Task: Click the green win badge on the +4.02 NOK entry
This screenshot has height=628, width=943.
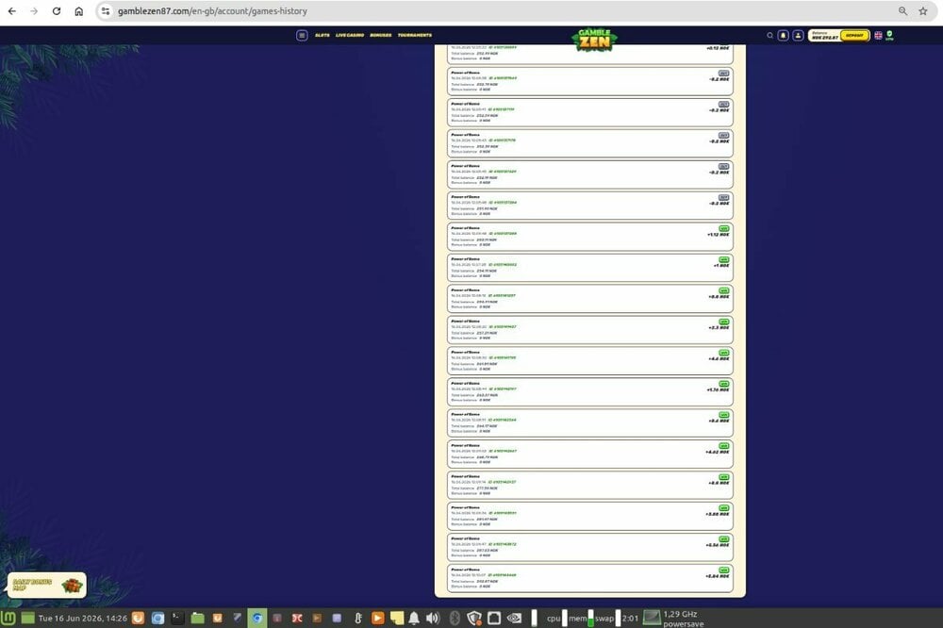Action: (723, 446)
